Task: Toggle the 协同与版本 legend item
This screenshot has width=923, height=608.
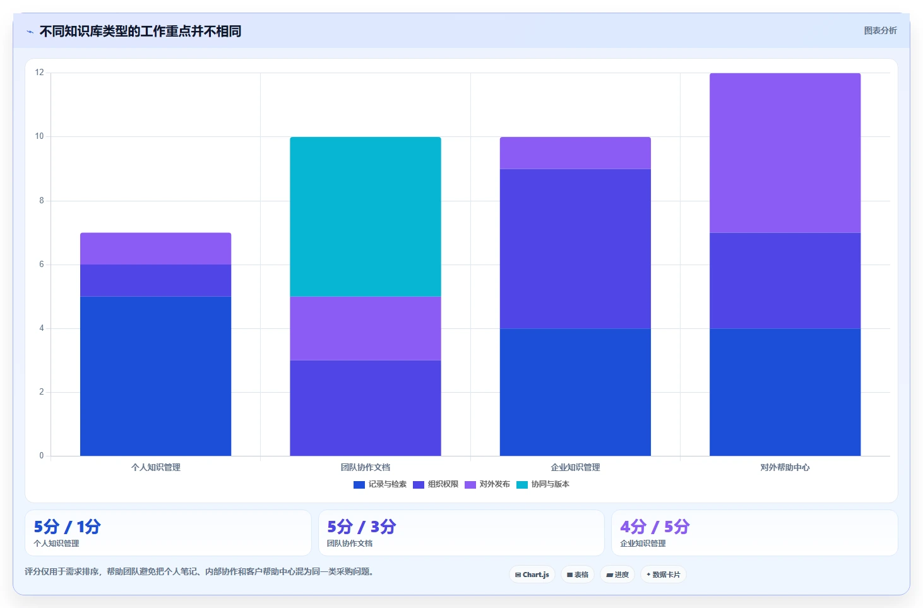Action: pyautogui.click(x=543, y=484)
